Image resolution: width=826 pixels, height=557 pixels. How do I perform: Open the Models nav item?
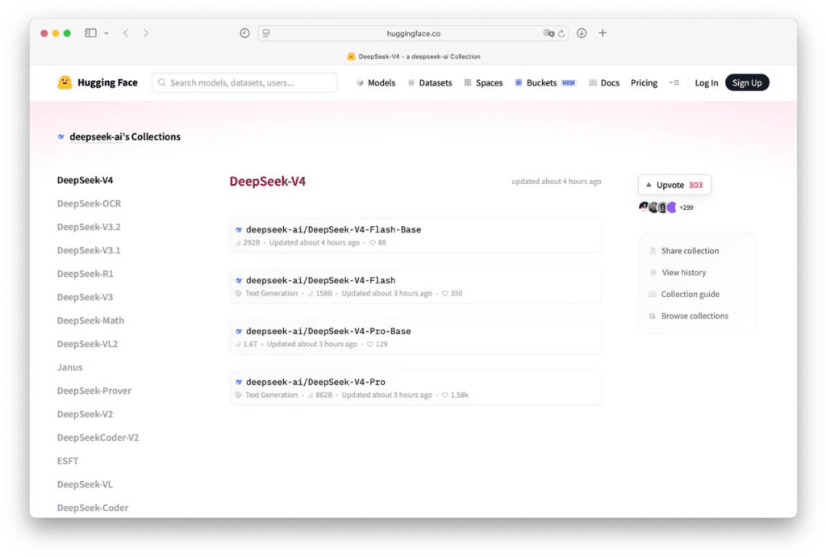376,82
